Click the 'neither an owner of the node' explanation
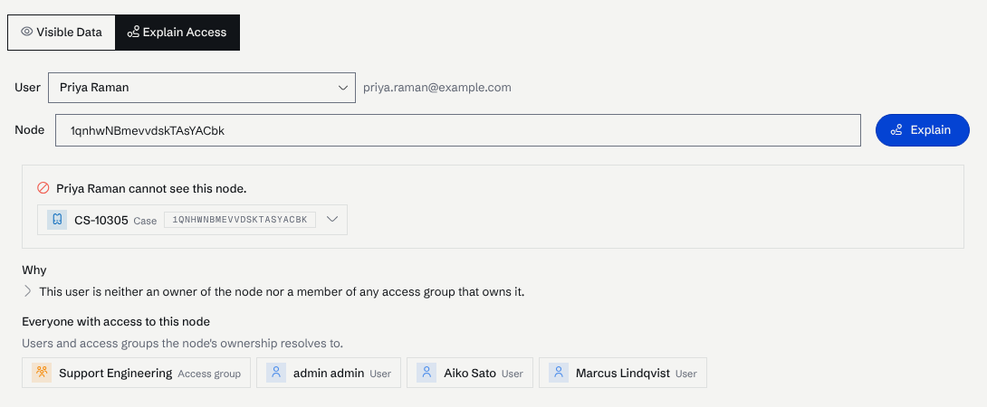Viewport: 987px width, 407px height. click(x=282, y=292)
